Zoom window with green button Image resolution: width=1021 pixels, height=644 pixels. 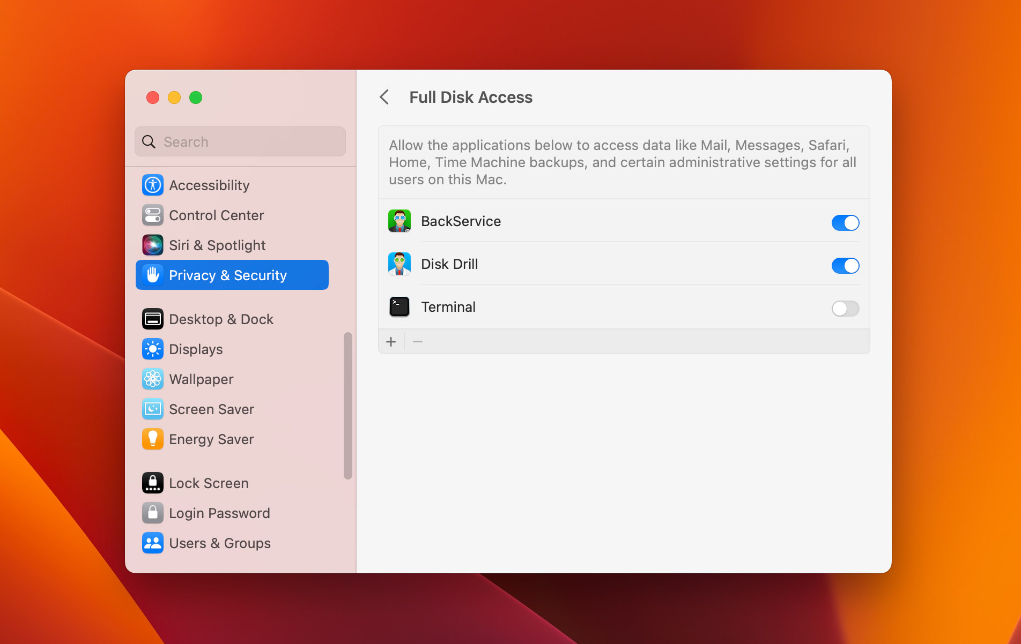click(x=196, y=98)
